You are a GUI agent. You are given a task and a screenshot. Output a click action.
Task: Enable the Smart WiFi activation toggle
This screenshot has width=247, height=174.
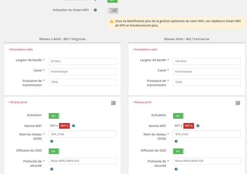click(x=112, y=10)
